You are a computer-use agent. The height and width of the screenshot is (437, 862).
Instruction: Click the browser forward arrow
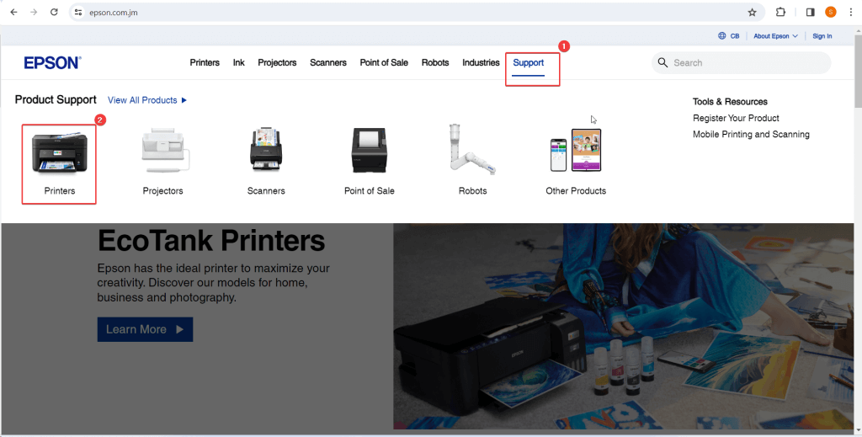[x=34, y=12]
